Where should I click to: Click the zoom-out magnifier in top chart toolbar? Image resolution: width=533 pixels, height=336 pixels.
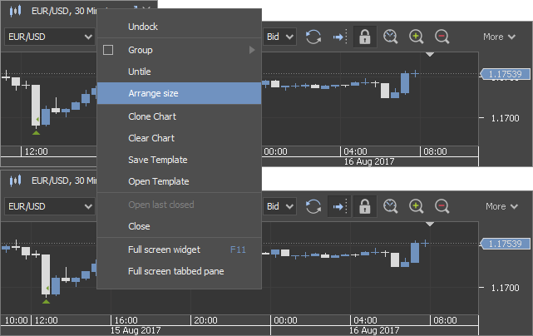coord(442,37)
